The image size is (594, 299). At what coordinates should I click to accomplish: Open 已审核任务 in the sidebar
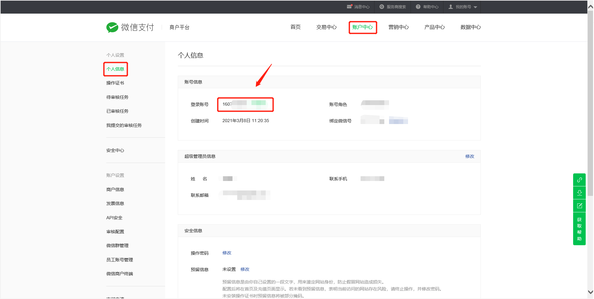117,111
